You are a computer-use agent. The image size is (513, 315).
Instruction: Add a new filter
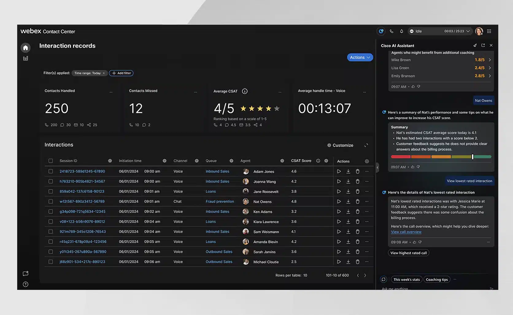[x=121, y=73]
